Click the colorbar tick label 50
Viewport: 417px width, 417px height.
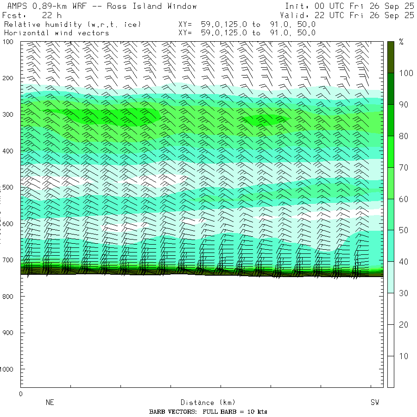[x=404, y=230]
